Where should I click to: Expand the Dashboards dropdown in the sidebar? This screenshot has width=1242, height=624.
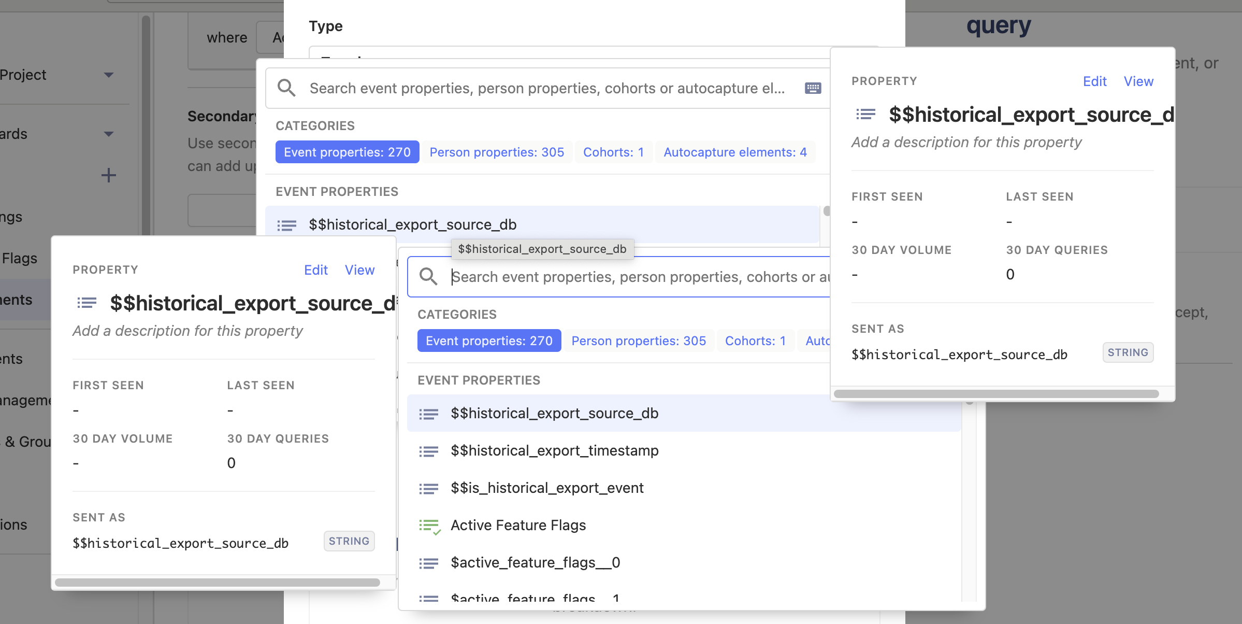(108, 134)
